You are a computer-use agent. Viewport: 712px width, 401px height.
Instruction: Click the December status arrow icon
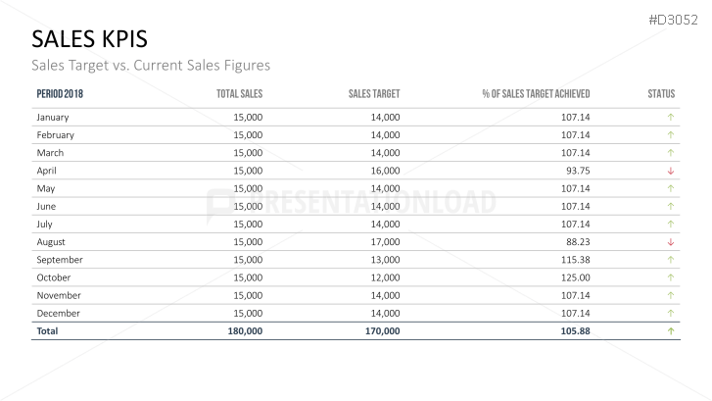(x=671, y=313)
